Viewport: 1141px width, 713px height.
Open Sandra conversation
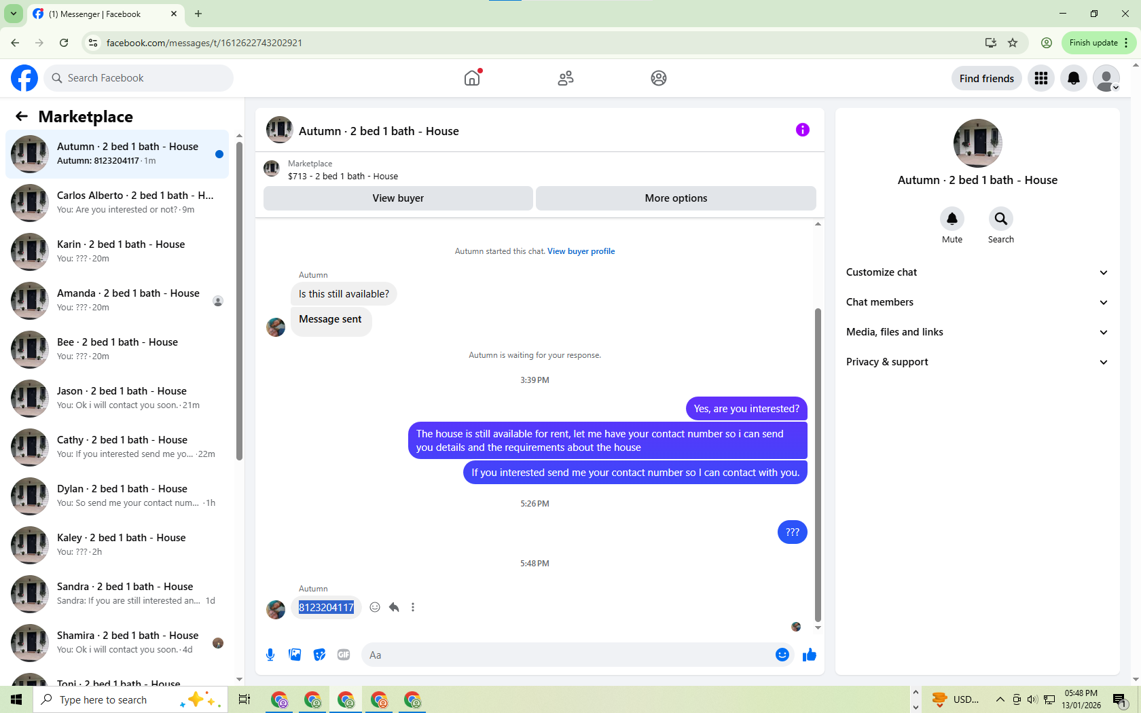pos(117,593)
